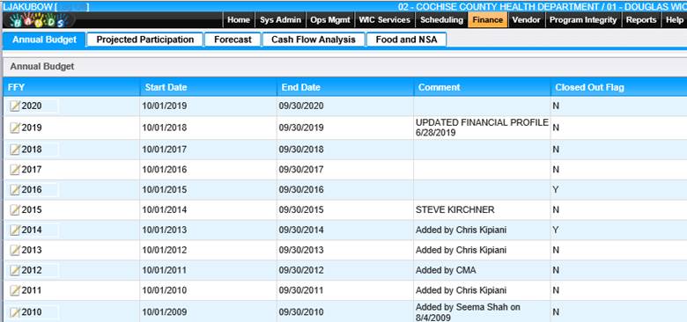Image resolution: width=687 pixels, height=322 pixels.
Task: Open the Home menu
Action: click(x=239, y=19)
